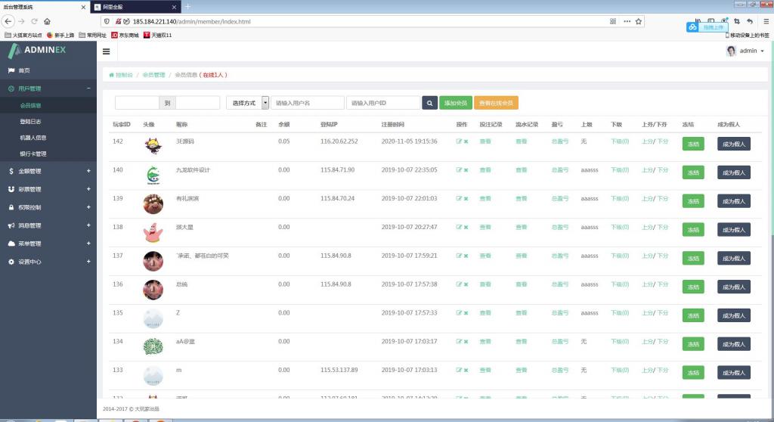This screenshot has width=774, height=422.
Task: Click the edit icon for player 142
Action: 459,141
